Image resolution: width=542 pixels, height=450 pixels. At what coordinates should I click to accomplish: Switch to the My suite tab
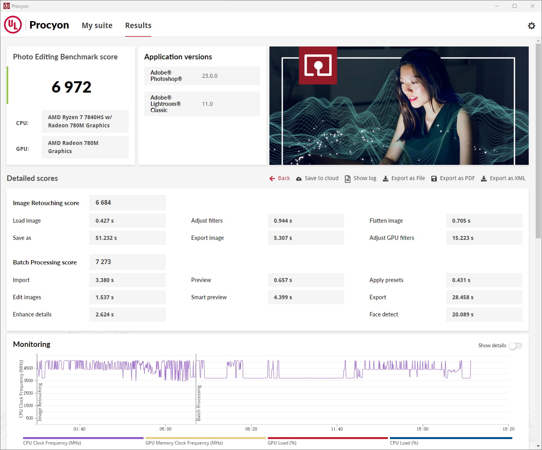(x=97, y=25)
